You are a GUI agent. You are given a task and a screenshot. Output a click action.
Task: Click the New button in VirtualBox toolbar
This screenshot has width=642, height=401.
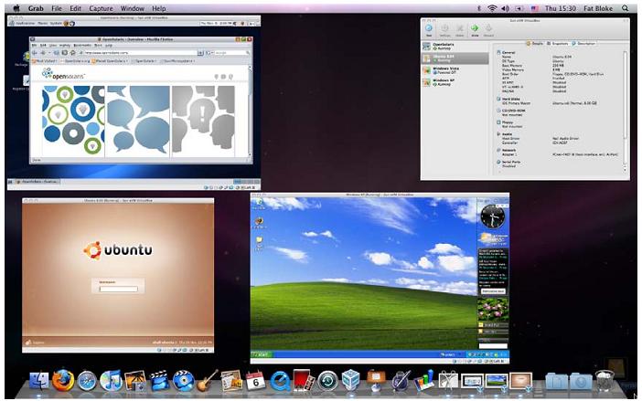pyautogui.click(x=429, y=30)
